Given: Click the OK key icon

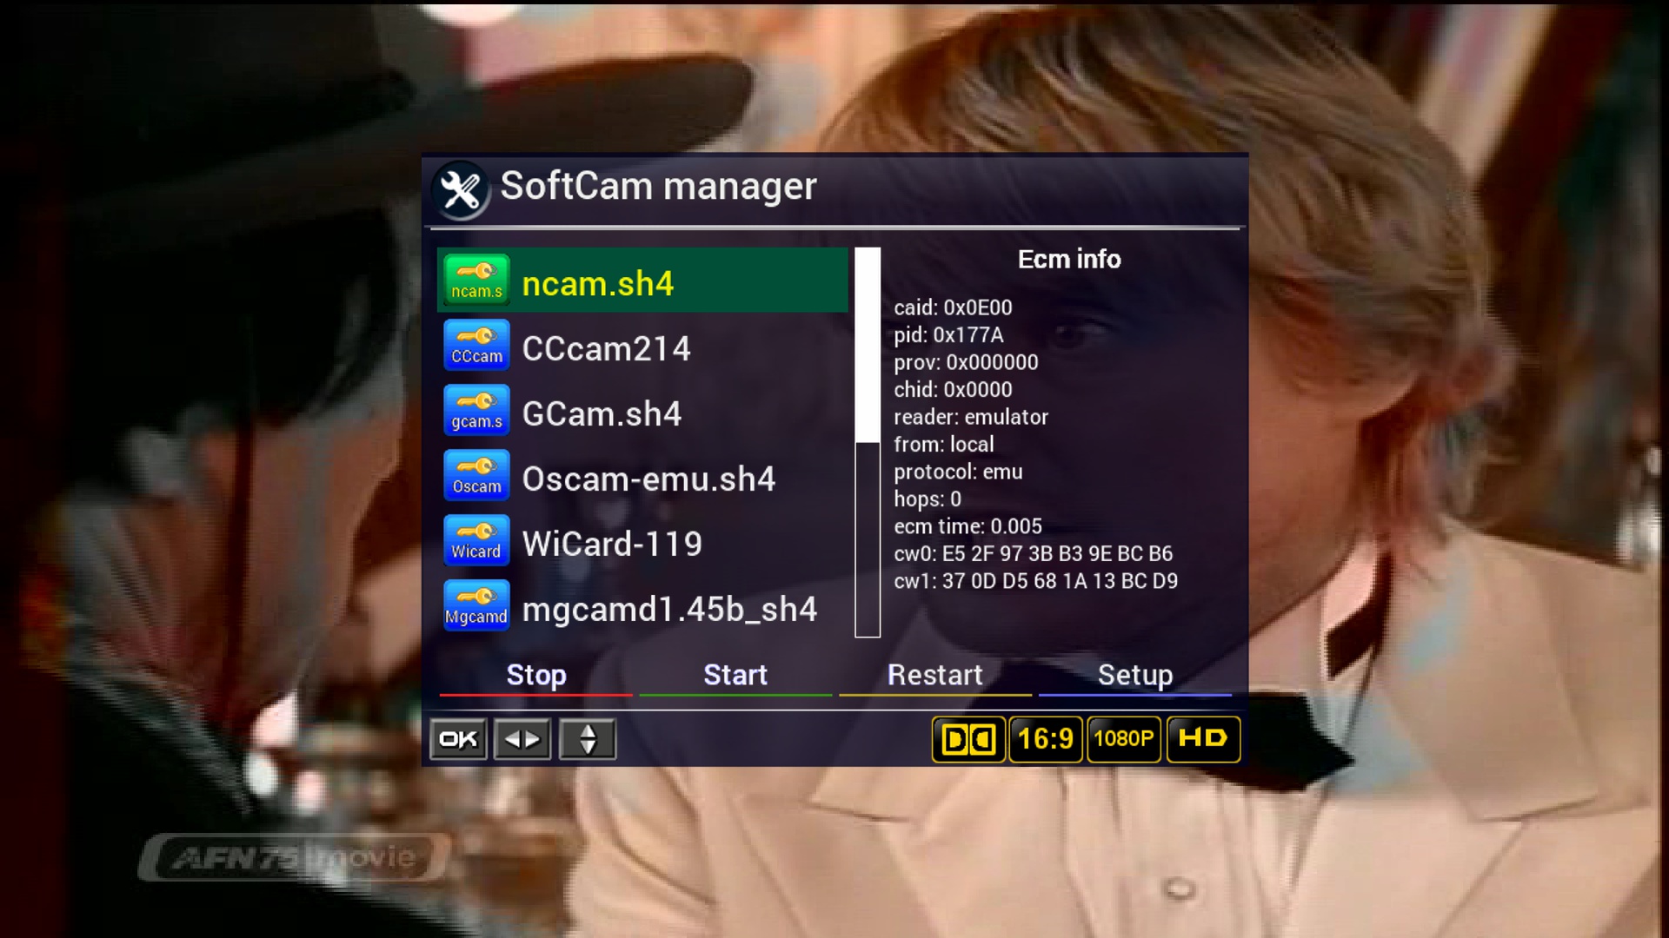Looking at the screenshot, I should [458, 739].
